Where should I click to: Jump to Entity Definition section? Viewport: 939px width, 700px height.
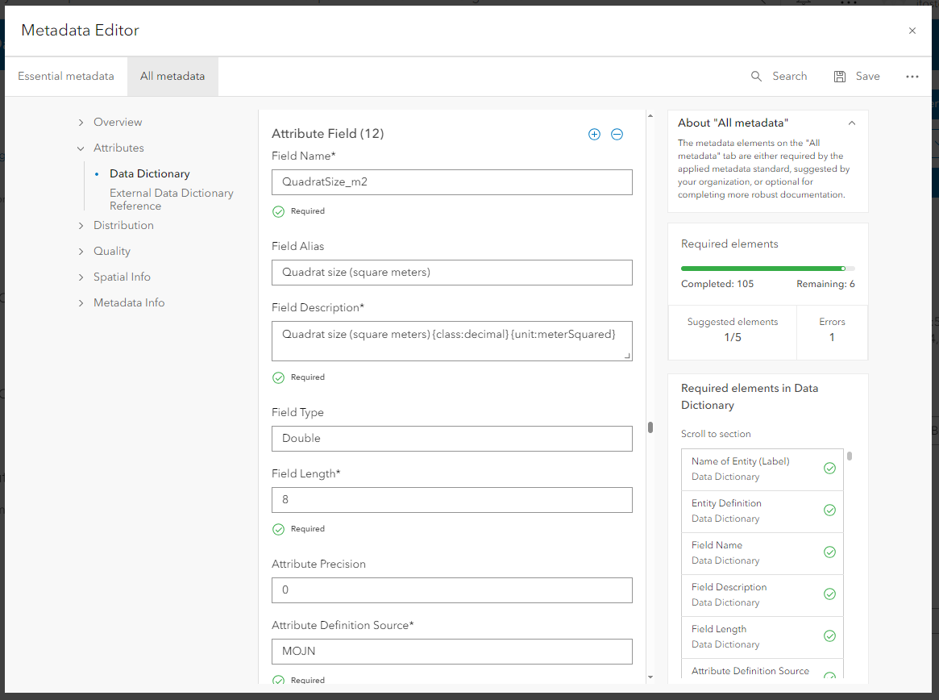coord(762,511)
